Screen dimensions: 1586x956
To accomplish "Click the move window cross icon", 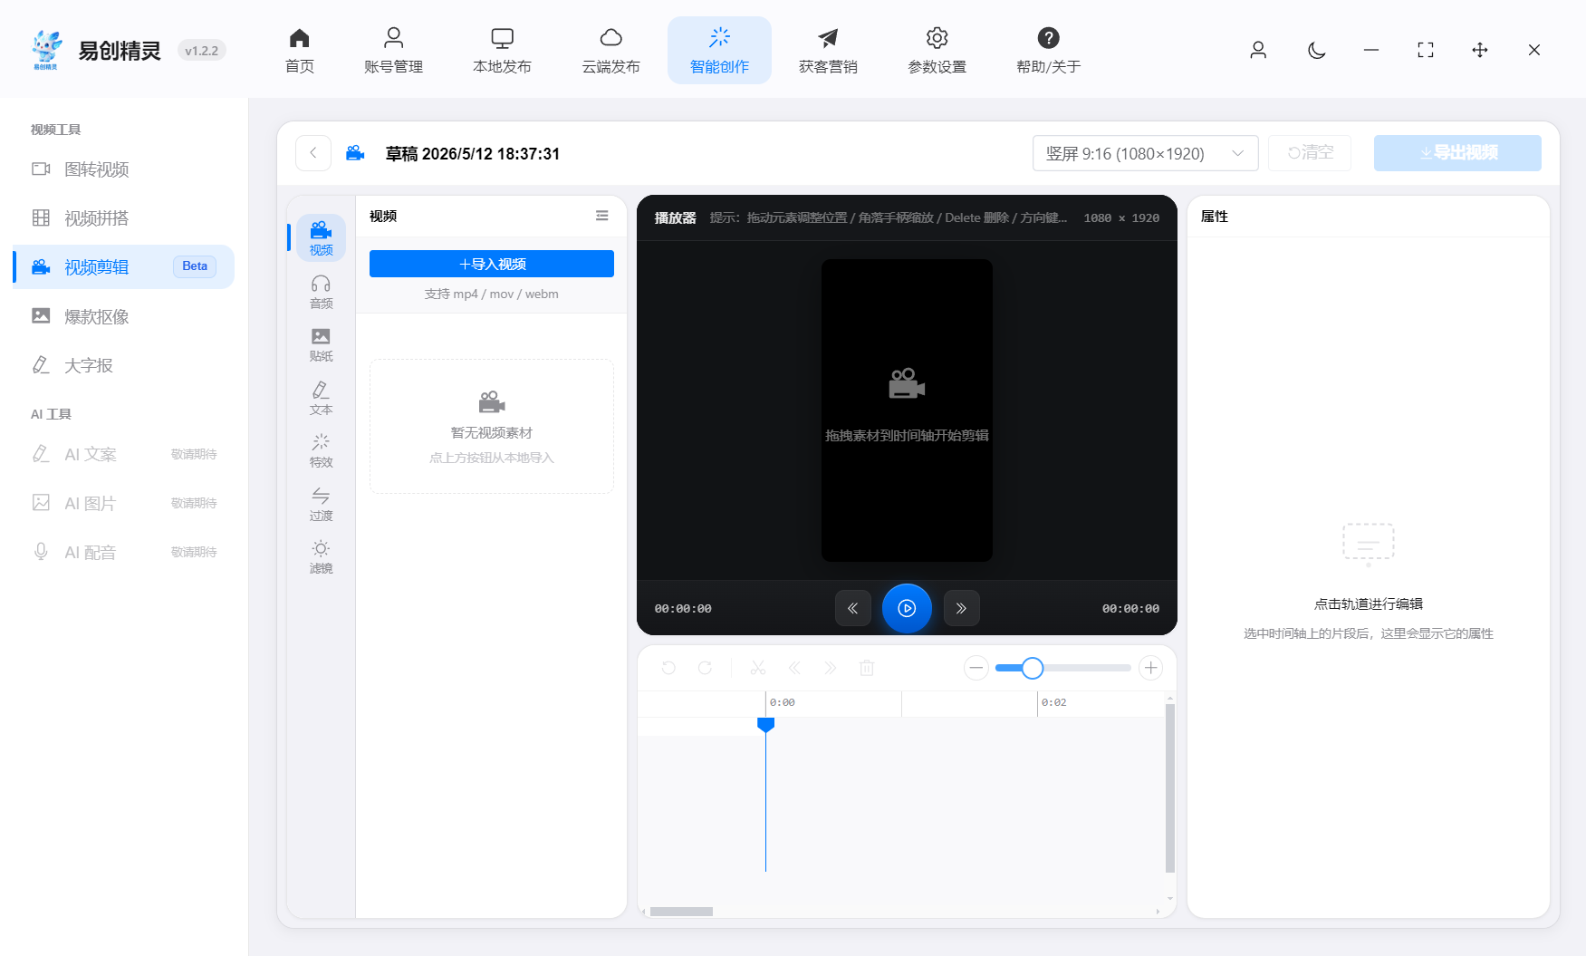I will [1480, 50].
